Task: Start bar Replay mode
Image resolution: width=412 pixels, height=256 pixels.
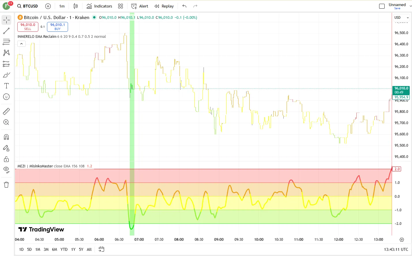Action: click(x=164, y=6)
